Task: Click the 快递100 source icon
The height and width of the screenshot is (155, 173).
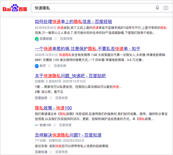Action: [37, 125]
